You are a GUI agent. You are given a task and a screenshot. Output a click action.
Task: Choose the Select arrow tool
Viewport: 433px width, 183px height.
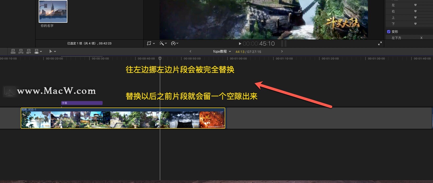[51, 51]
